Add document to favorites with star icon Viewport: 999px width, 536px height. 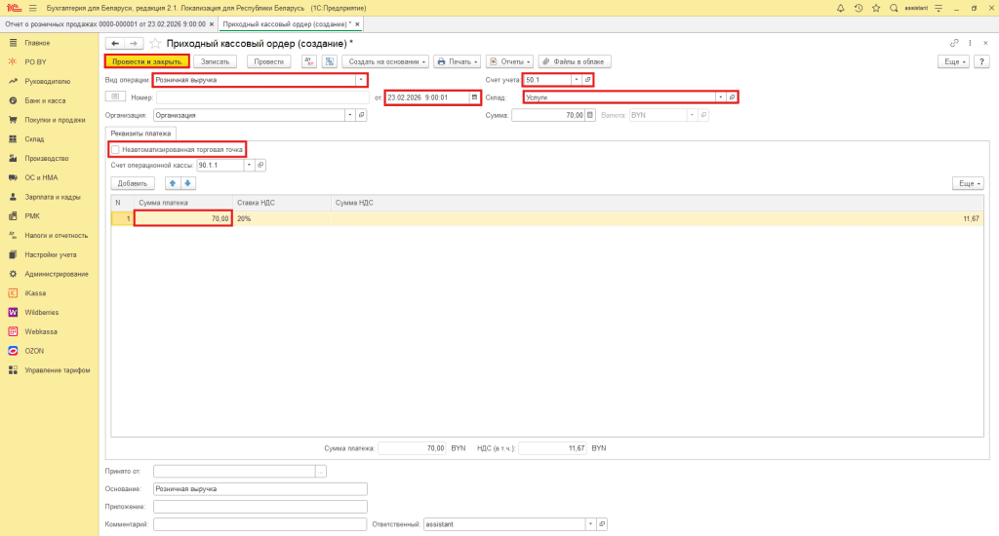tap(155, 44)
